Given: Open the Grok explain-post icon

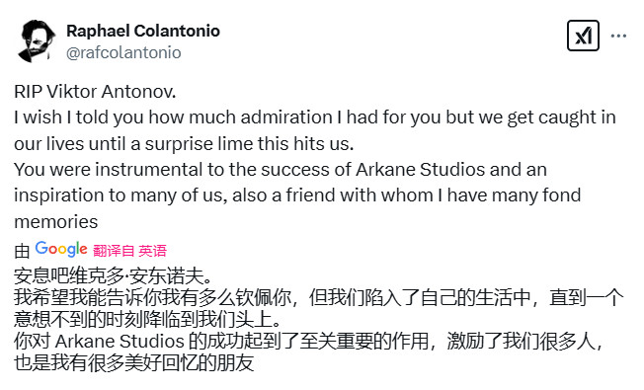Looking at the screenshot, I should tap(583, 36).
